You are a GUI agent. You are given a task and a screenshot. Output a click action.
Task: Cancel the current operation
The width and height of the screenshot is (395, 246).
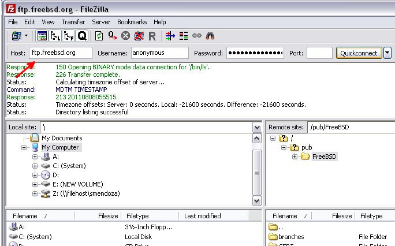[x=125, y=36]
